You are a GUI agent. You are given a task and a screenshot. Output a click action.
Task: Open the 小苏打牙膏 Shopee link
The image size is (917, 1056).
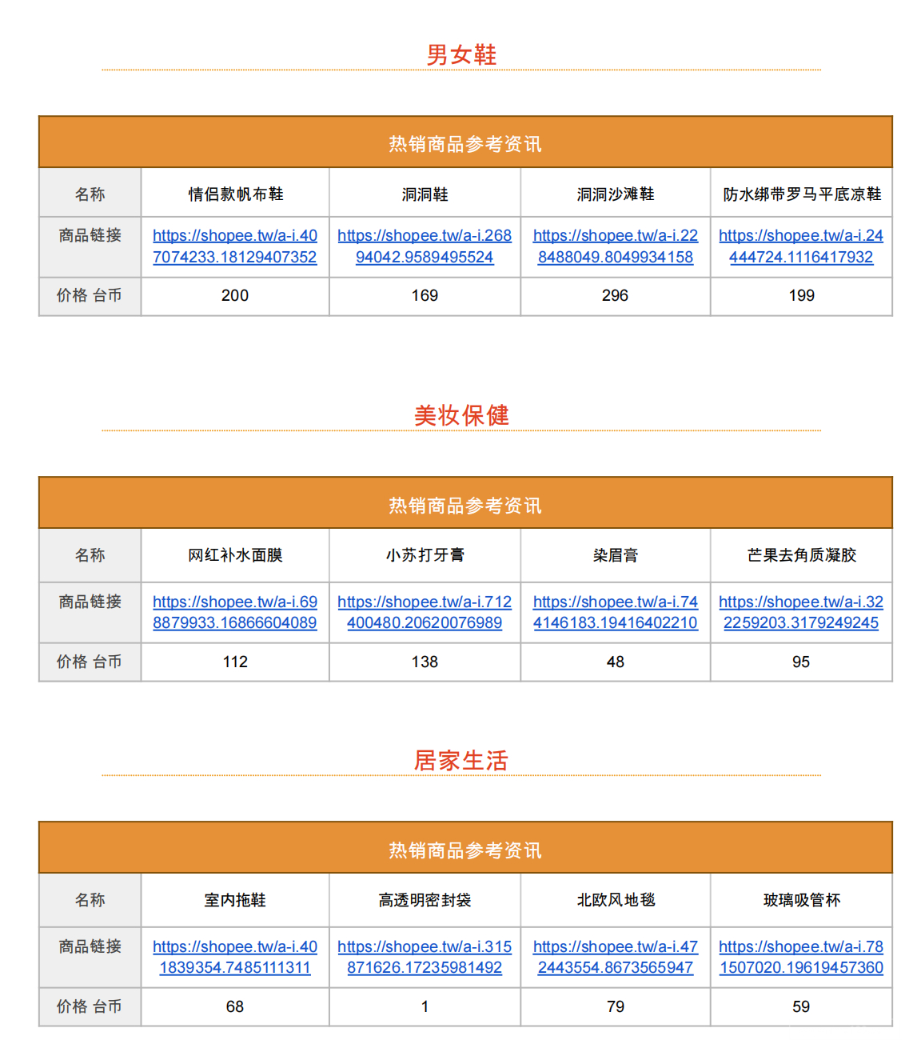tap(424, 611)
